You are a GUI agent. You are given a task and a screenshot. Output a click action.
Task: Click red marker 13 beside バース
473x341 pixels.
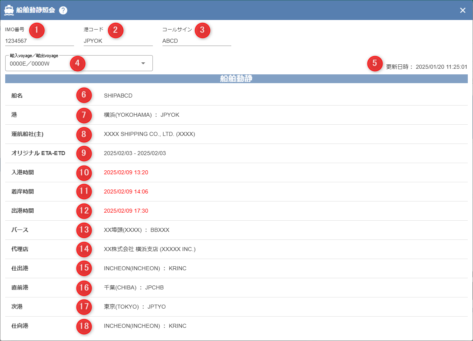click(84, 230)
